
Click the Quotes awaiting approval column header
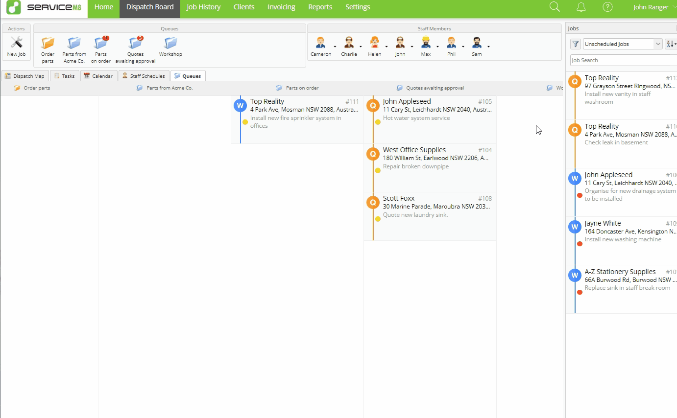coord(430,88)
